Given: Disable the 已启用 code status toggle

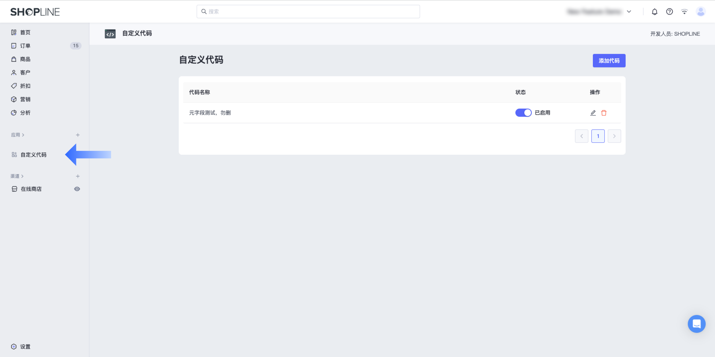Looking at the screenshot, I should pyautogui.click(x=523, y=113).
